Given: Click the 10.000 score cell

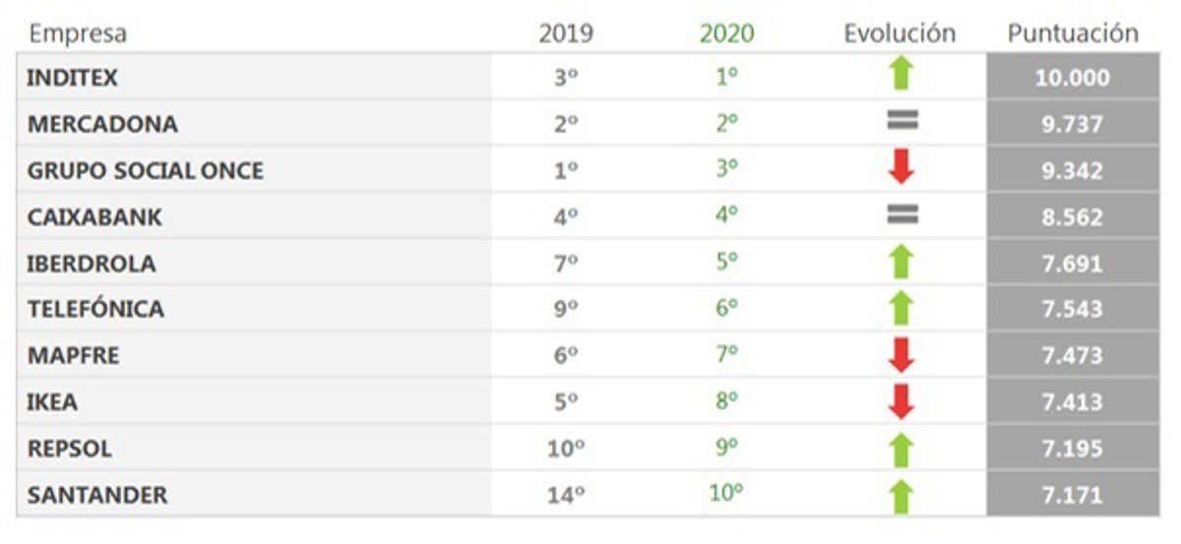Looking at the screenshot, I should (x=1072, y=78).
